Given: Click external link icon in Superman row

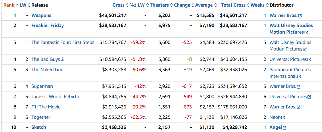Looking at the screenshot, I should pyautogui.click(x=298, y=87).
